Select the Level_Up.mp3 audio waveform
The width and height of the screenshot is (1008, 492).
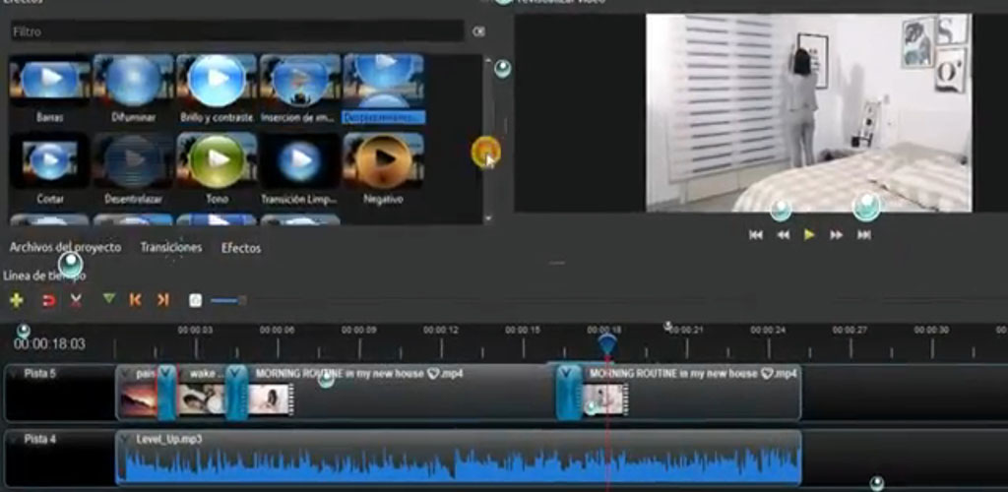click(459, 463)
